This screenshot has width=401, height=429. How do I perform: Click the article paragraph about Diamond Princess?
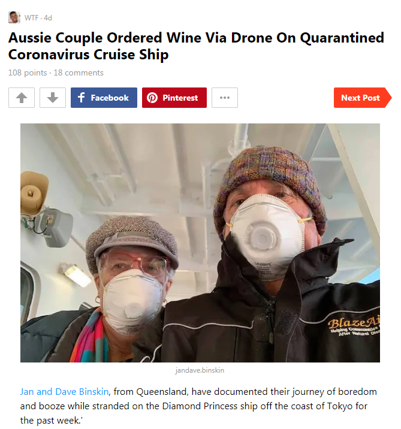(x=198, y=406)
